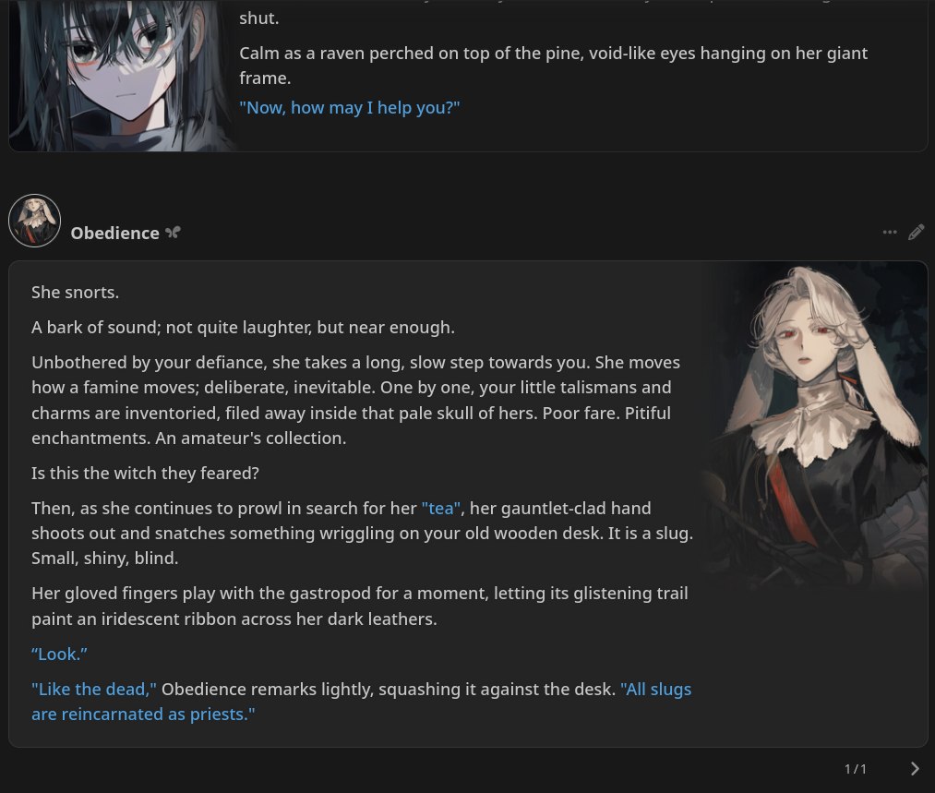Click the "Calm as a raven" paragraph
The height and width of the screenshot is (793, 935).
click(553, 66)
